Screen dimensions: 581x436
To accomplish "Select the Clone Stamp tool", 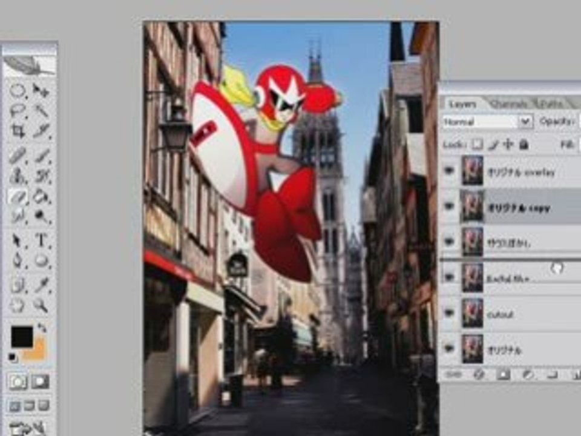I will pos(18,176).
